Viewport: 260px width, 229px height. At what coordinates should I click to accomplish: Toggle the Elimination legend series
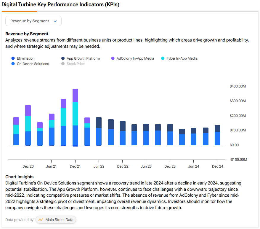click(23, 58)
